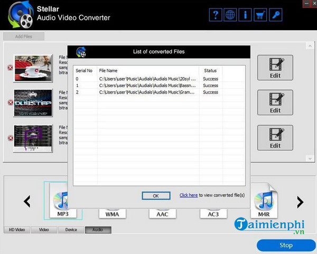Open the info about icon
The width and height of the screenshot is (317, 254).
[245, 15]
